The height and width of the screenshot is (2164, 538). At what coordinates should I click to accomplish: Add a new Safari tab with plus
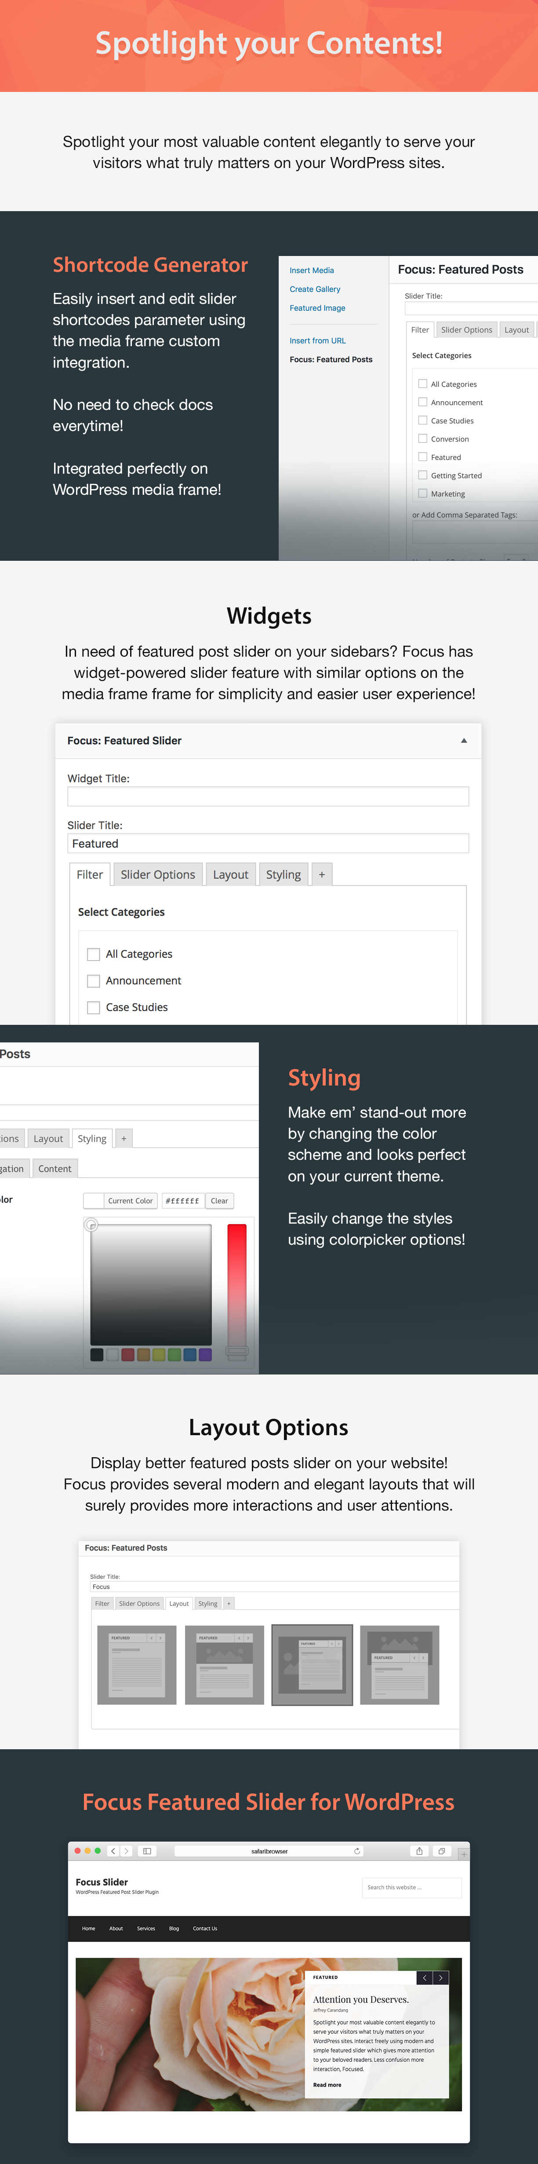coord(463,1854)
